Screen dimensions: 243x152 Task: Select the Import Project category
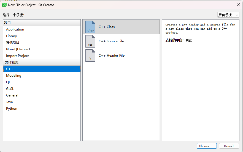(x=42, y=56)
